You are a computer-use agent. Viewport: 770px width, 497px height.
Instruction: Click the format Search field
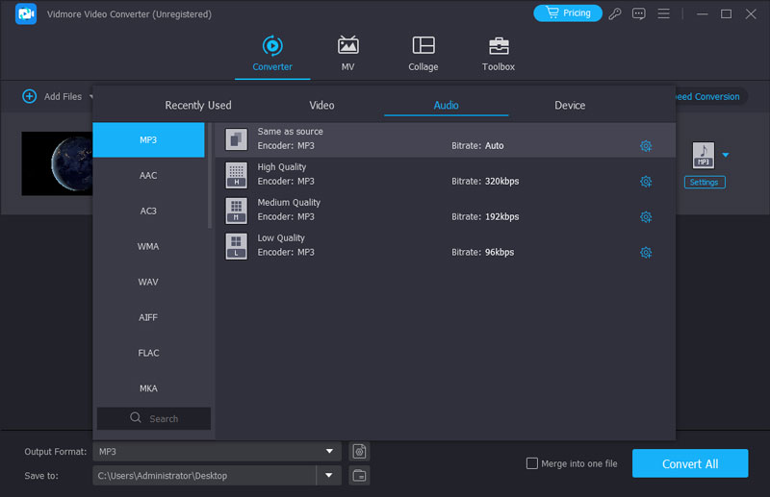click(154, 418)
